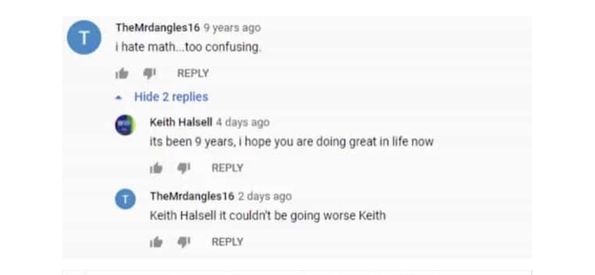Viewport: 595px width, 275px height.
Task: Open Keith Halsell's profile avatar
Action: pyautogui.click(x=125, y=125)
